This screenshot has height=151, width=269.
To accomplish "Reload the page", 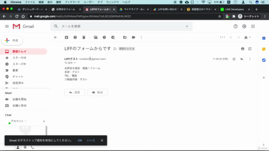I will point(17,16).
